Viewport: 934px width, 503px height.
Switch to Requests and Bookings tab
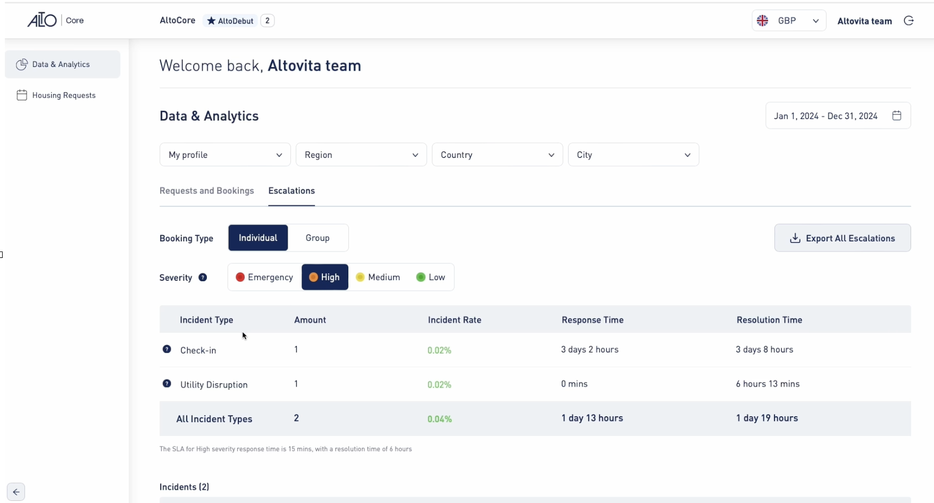click(x=207, y=191)
